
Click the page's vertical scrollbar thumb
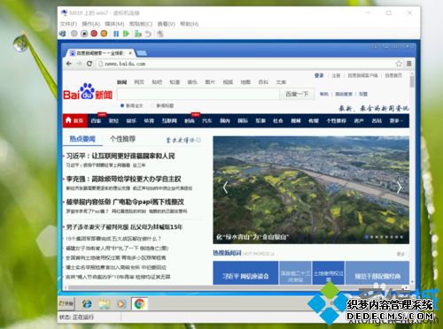[x=412, y=81]
